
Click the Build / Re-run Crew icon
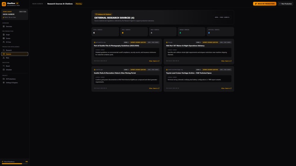3,17
